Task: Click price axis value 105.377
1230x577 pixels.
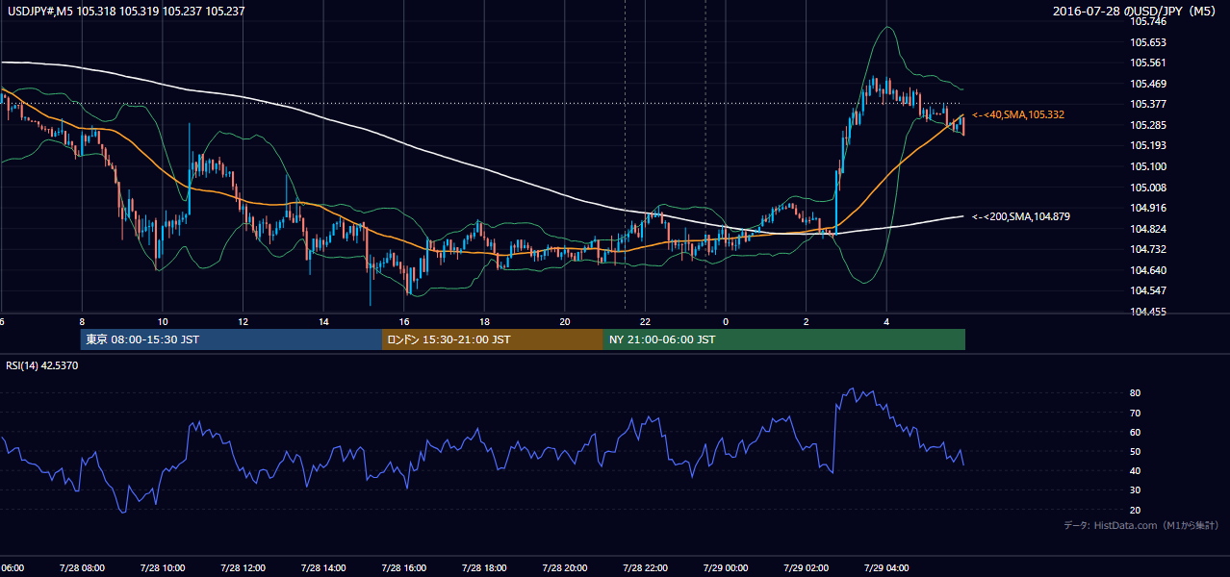Action: [x=1149, y=104]
